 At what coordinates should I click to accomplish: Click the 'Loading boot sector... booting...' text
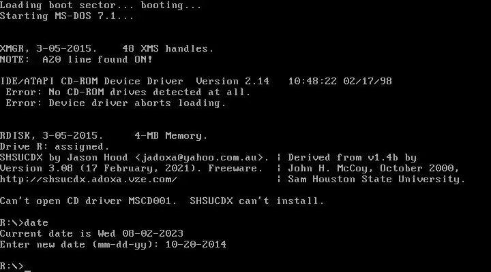(x=100, y=5)
